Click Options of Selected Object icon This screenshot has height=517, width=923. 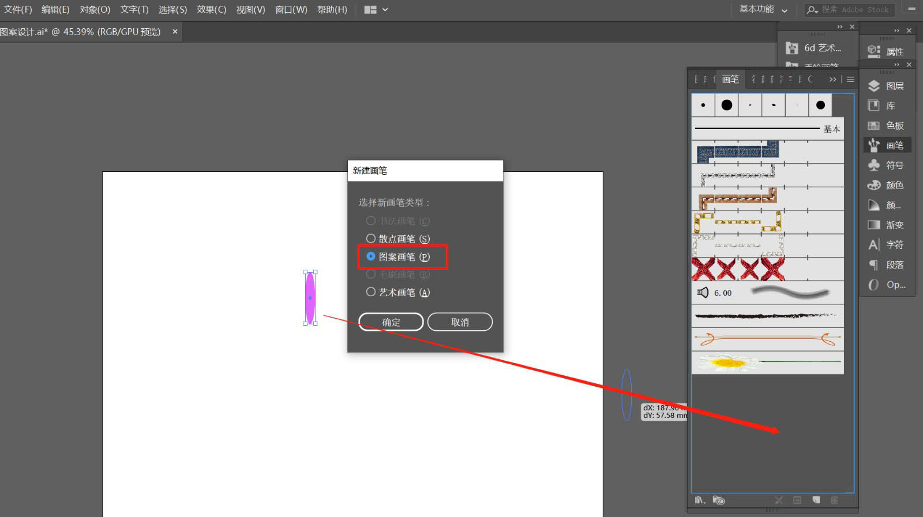coord(797,500)
